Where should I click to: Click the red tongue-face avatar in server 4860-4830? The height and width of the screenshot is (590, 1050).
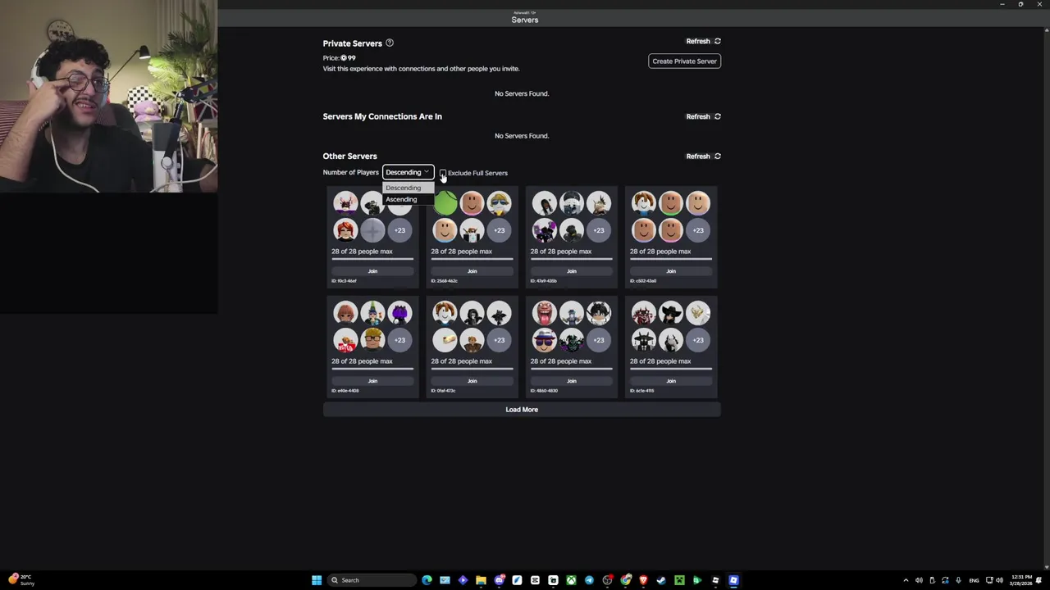pos(544,313)
